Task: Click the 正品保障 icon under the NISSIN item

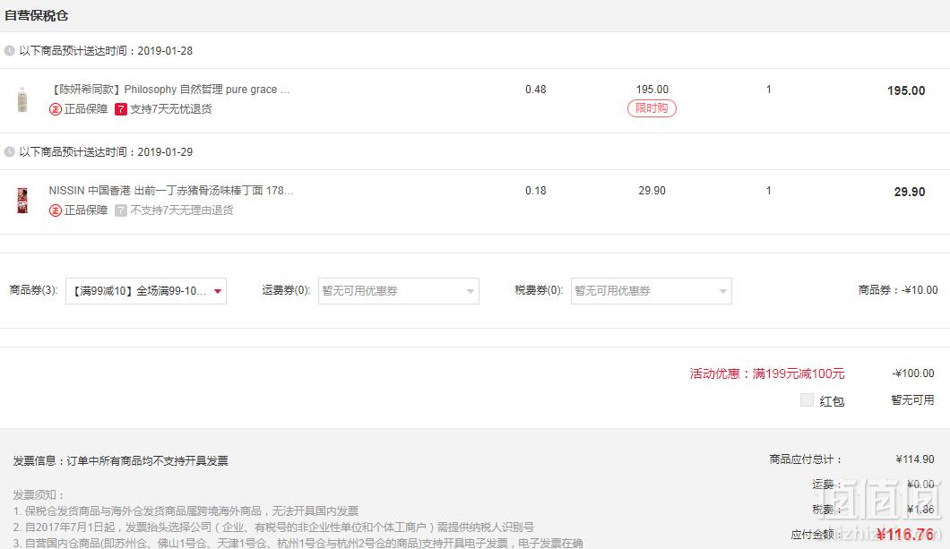Action: point(56,210)
